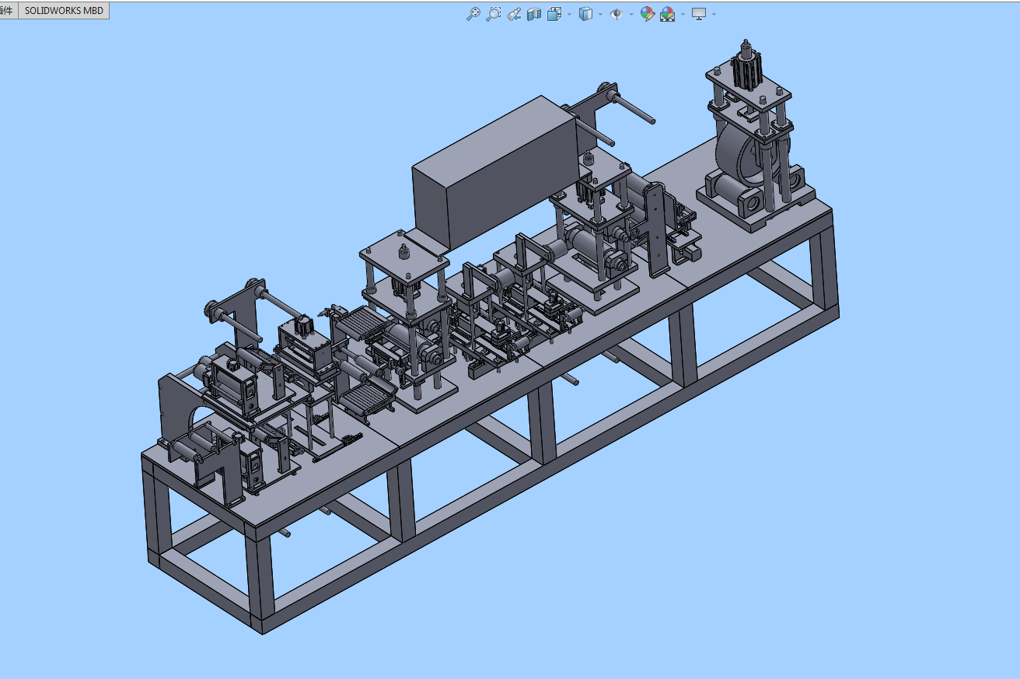Select the front corner leg of the frame

[259, 579]
